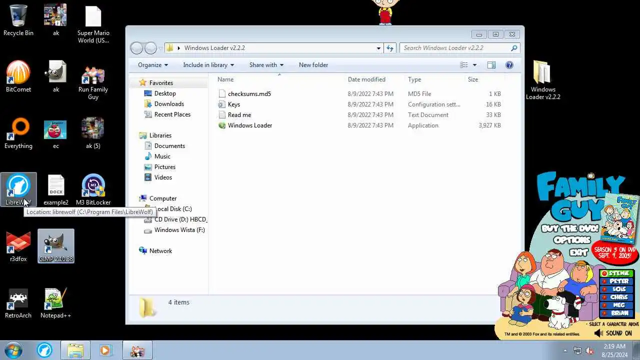Expand the address bar root chevron before Windows Loader
Screen dimensions: 640x360
click(x=178, y=48)
